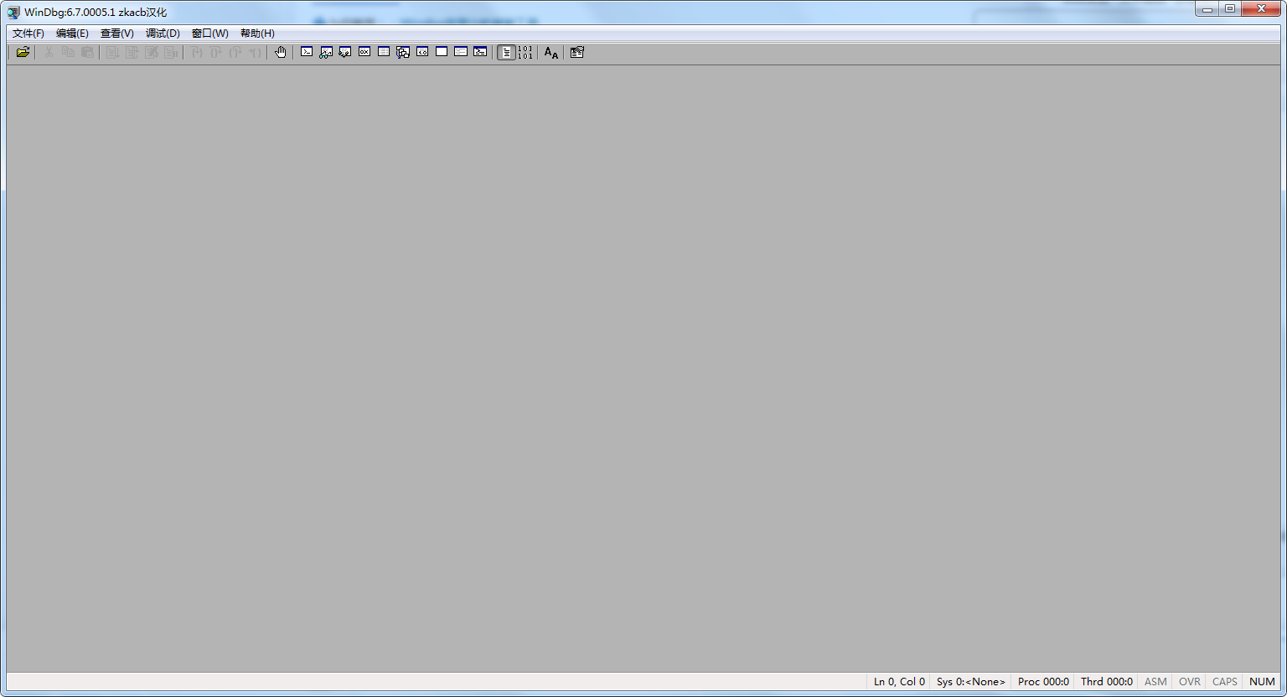Expand the 窗口(W) menu
The height and width of the screenshot is (697, 1287).
pyautogui.click(x=209, y=34)
